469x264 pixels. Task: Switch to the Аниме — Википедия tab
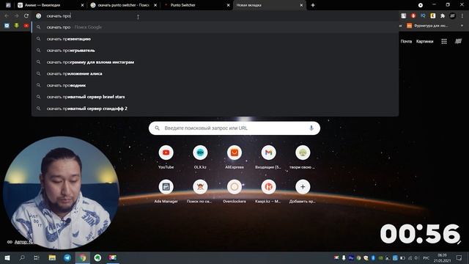[49, 5]
